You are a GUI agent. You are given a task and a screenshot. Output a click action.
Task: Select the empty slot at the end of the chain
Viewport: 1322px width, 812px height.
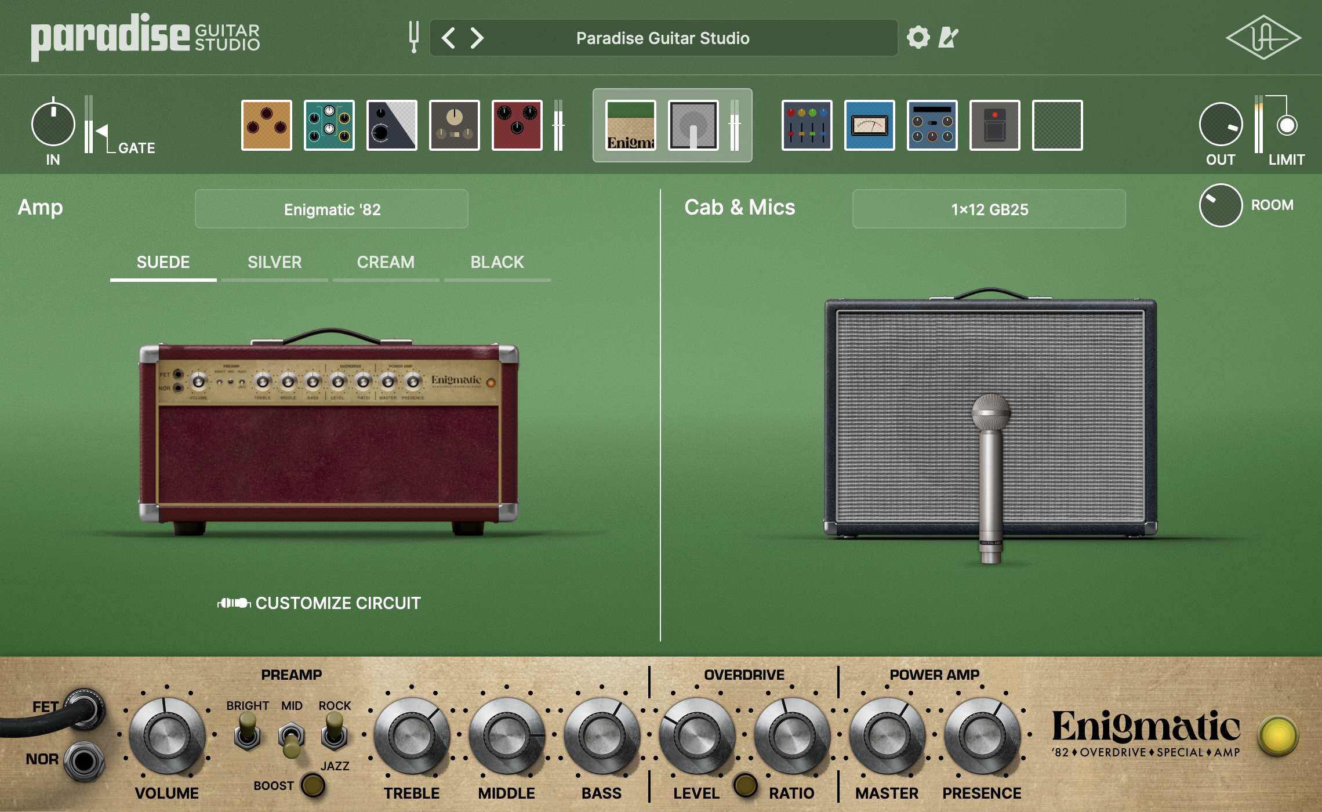[1056, 125]
